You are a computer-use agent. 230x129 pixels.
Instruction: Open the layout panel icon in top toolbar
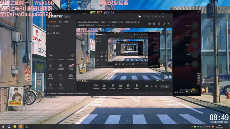point(159,24)
